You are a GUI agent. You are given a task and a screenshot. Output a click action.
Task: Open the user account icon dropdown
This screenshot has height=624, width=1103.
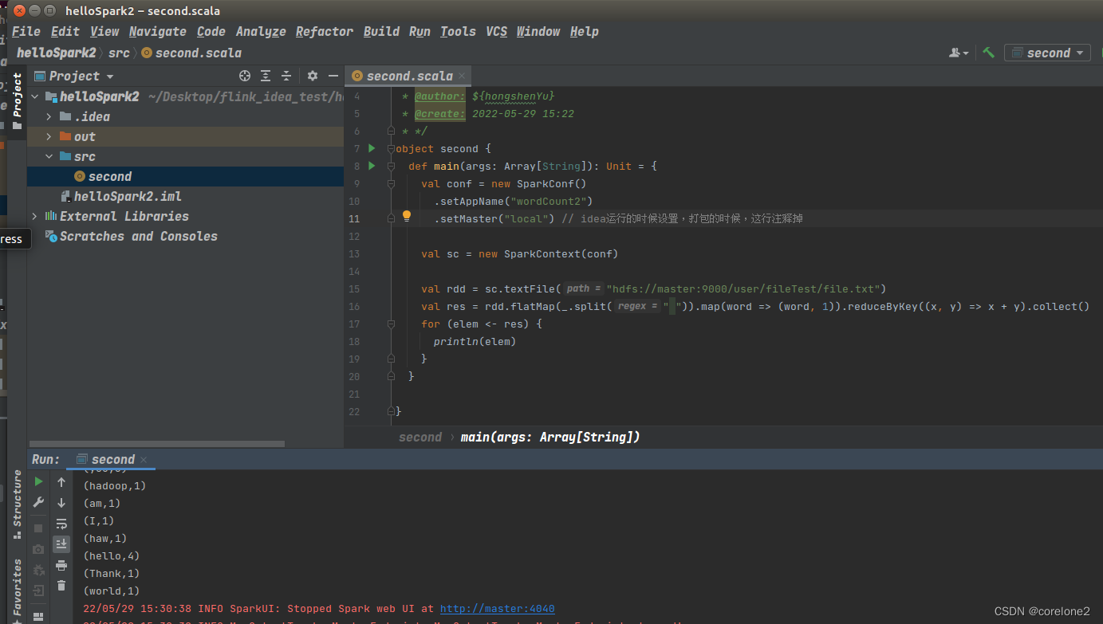point(959,53)
